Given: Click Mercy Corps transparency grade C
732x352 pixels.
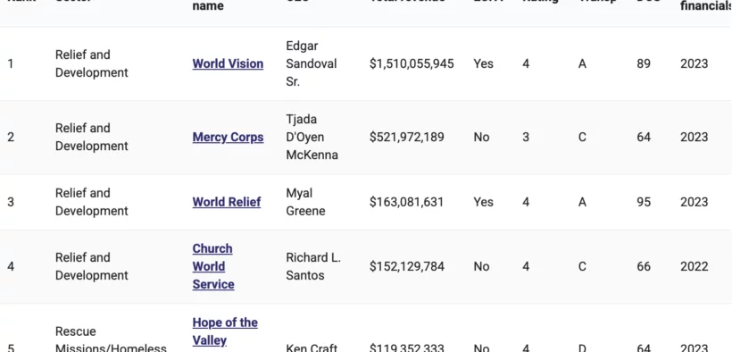Looking at the screenshot, I should [x=582, y=137].
